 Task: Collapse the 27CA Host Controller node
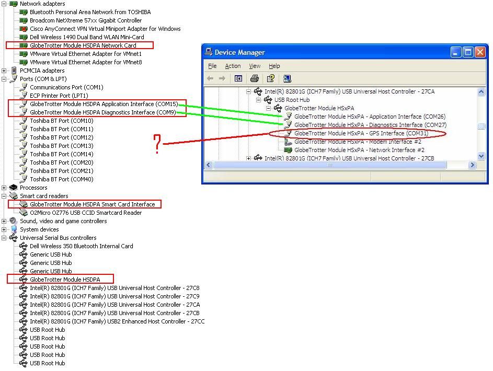(248, 92)
